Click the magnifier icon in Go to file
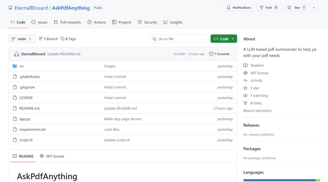The width and height of the screenshot is (328, 182). (154, 39)
